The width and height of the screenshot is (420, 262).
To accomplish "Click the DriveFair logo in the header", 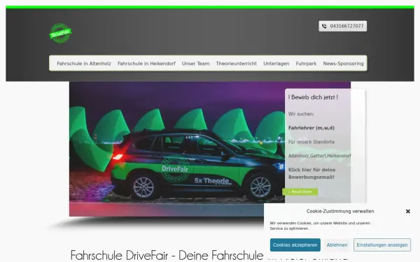I will point(60,33).
